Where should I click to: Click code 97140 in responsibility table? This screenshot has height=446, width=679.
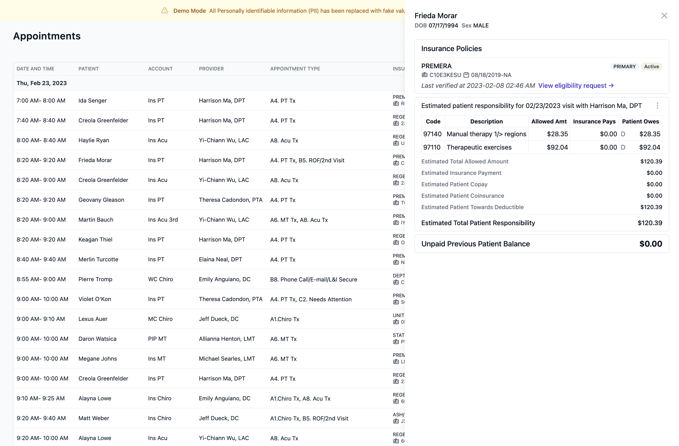[x=432, y=134]
